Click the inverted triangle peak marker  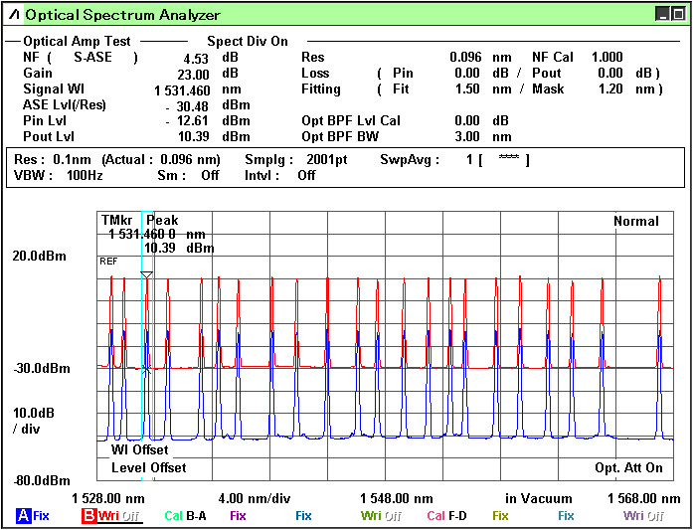click(x=146, y=275)
